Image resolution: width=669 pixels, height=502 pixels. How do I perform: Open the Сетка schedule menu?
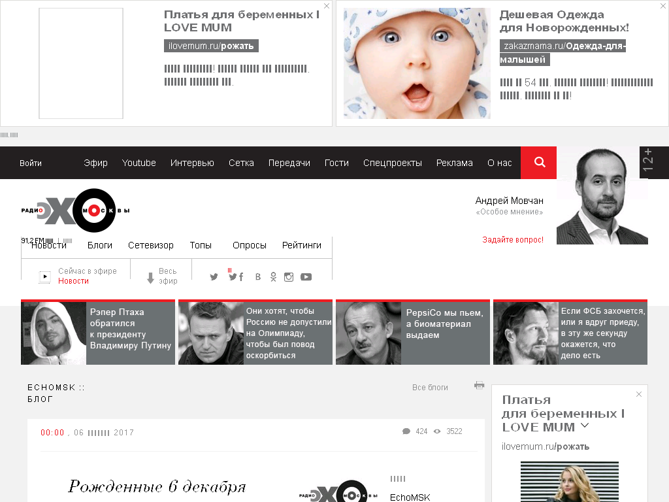pos(241,163)
